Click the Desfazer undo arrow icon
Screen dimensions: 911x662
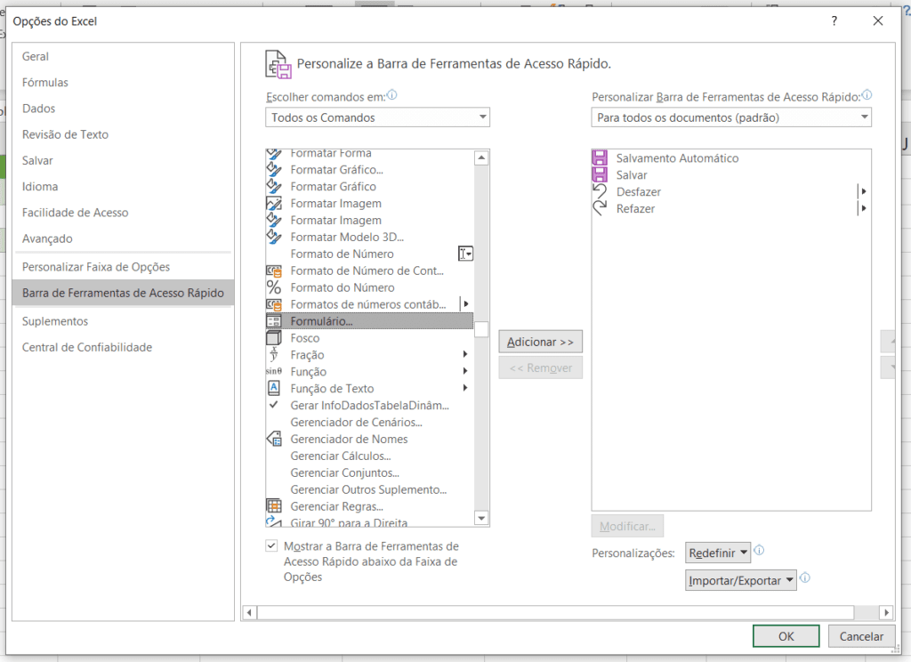[x=600, y=192]
